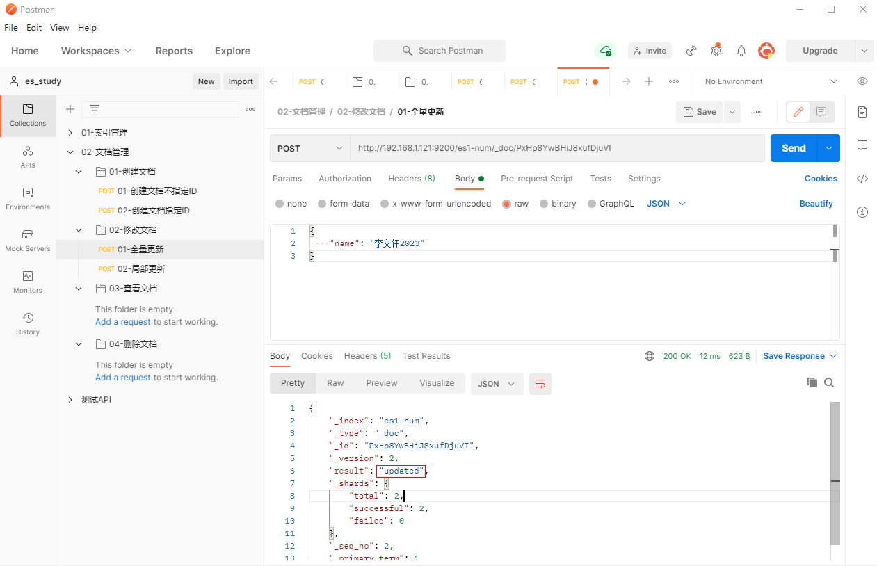
Task: Open the History sidebar panel
Action: [x=28, y=324]
